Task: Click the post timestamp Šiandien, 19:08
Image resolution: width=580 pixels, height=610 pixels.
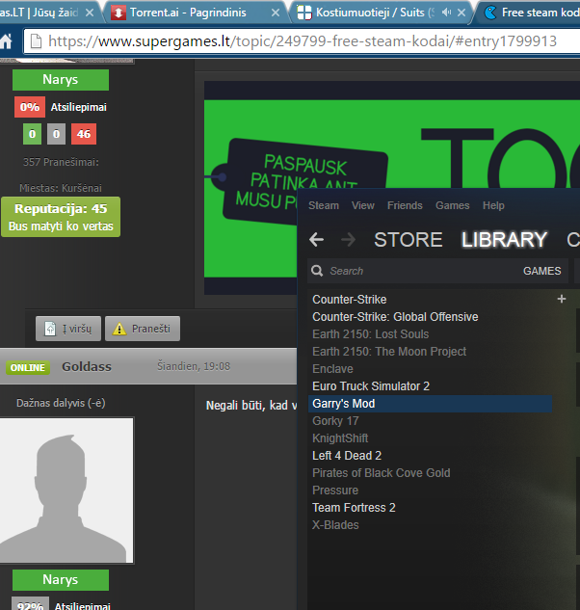Action: [x=194, y=366]
